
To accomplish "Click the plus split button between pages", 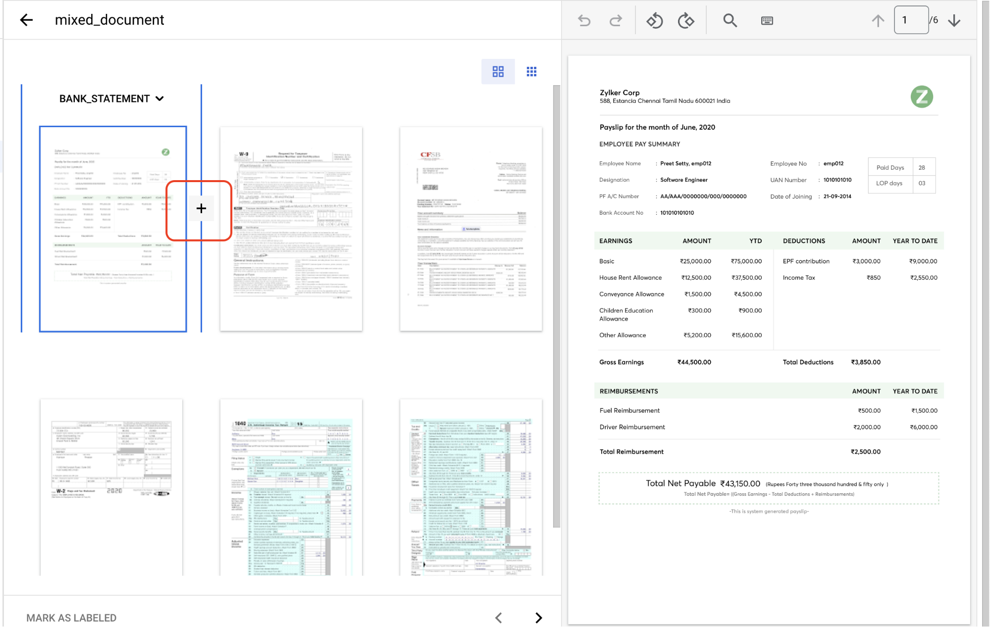I will click(x=201, y=208).
